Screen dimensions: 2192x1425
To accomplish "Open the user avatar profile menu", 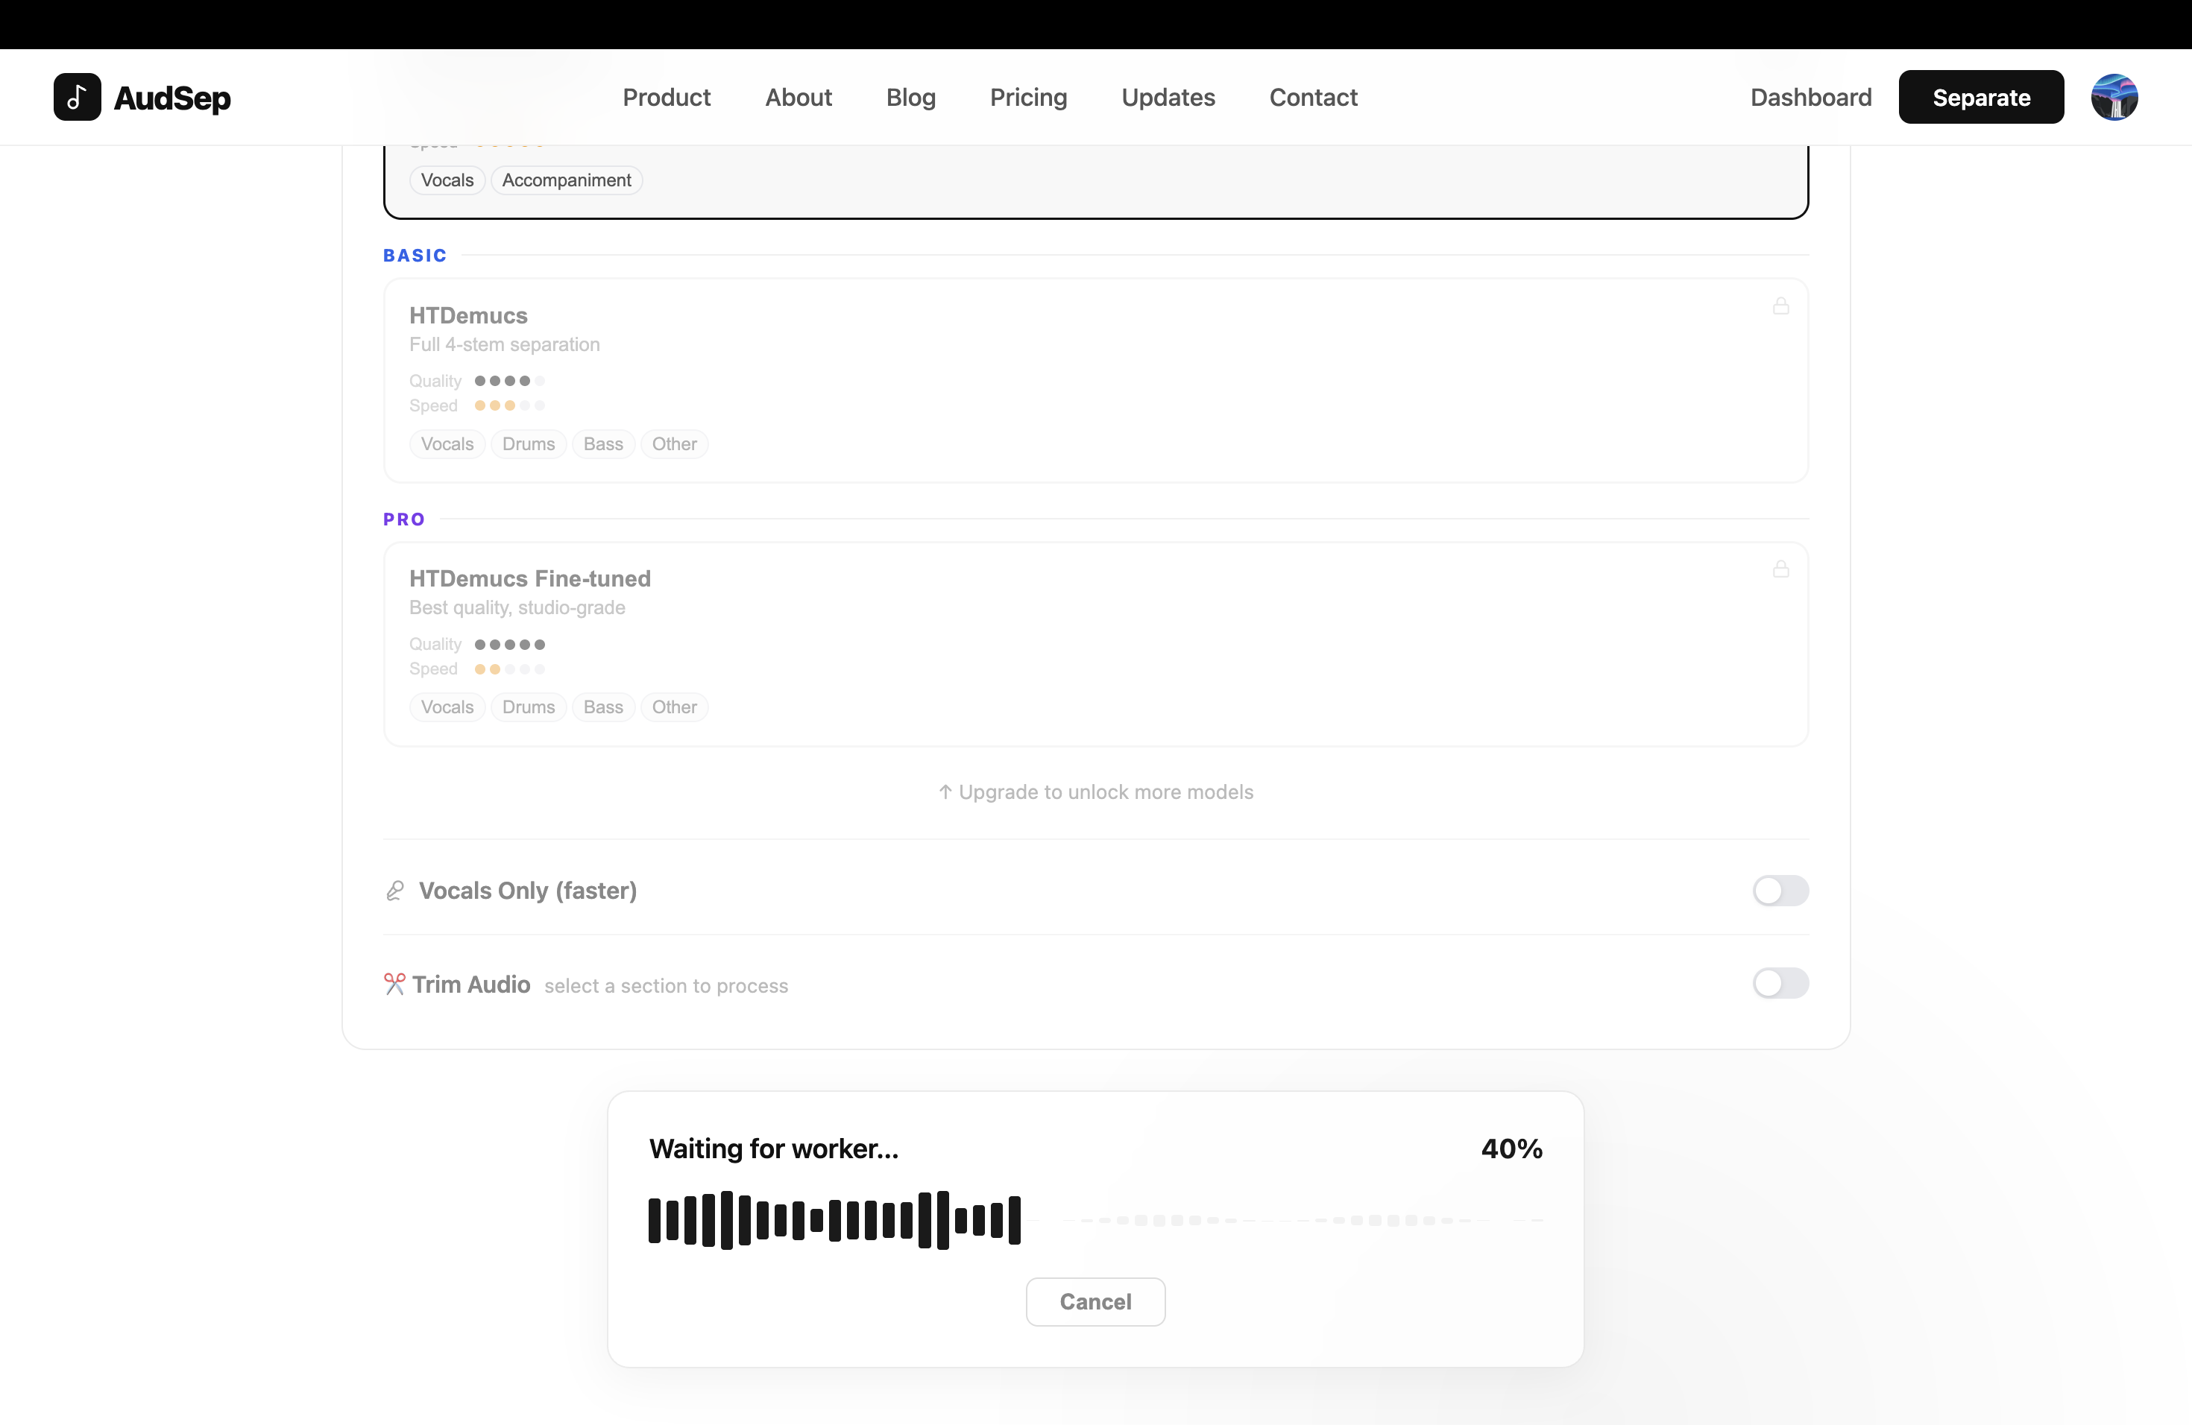I will [2113, 97].
